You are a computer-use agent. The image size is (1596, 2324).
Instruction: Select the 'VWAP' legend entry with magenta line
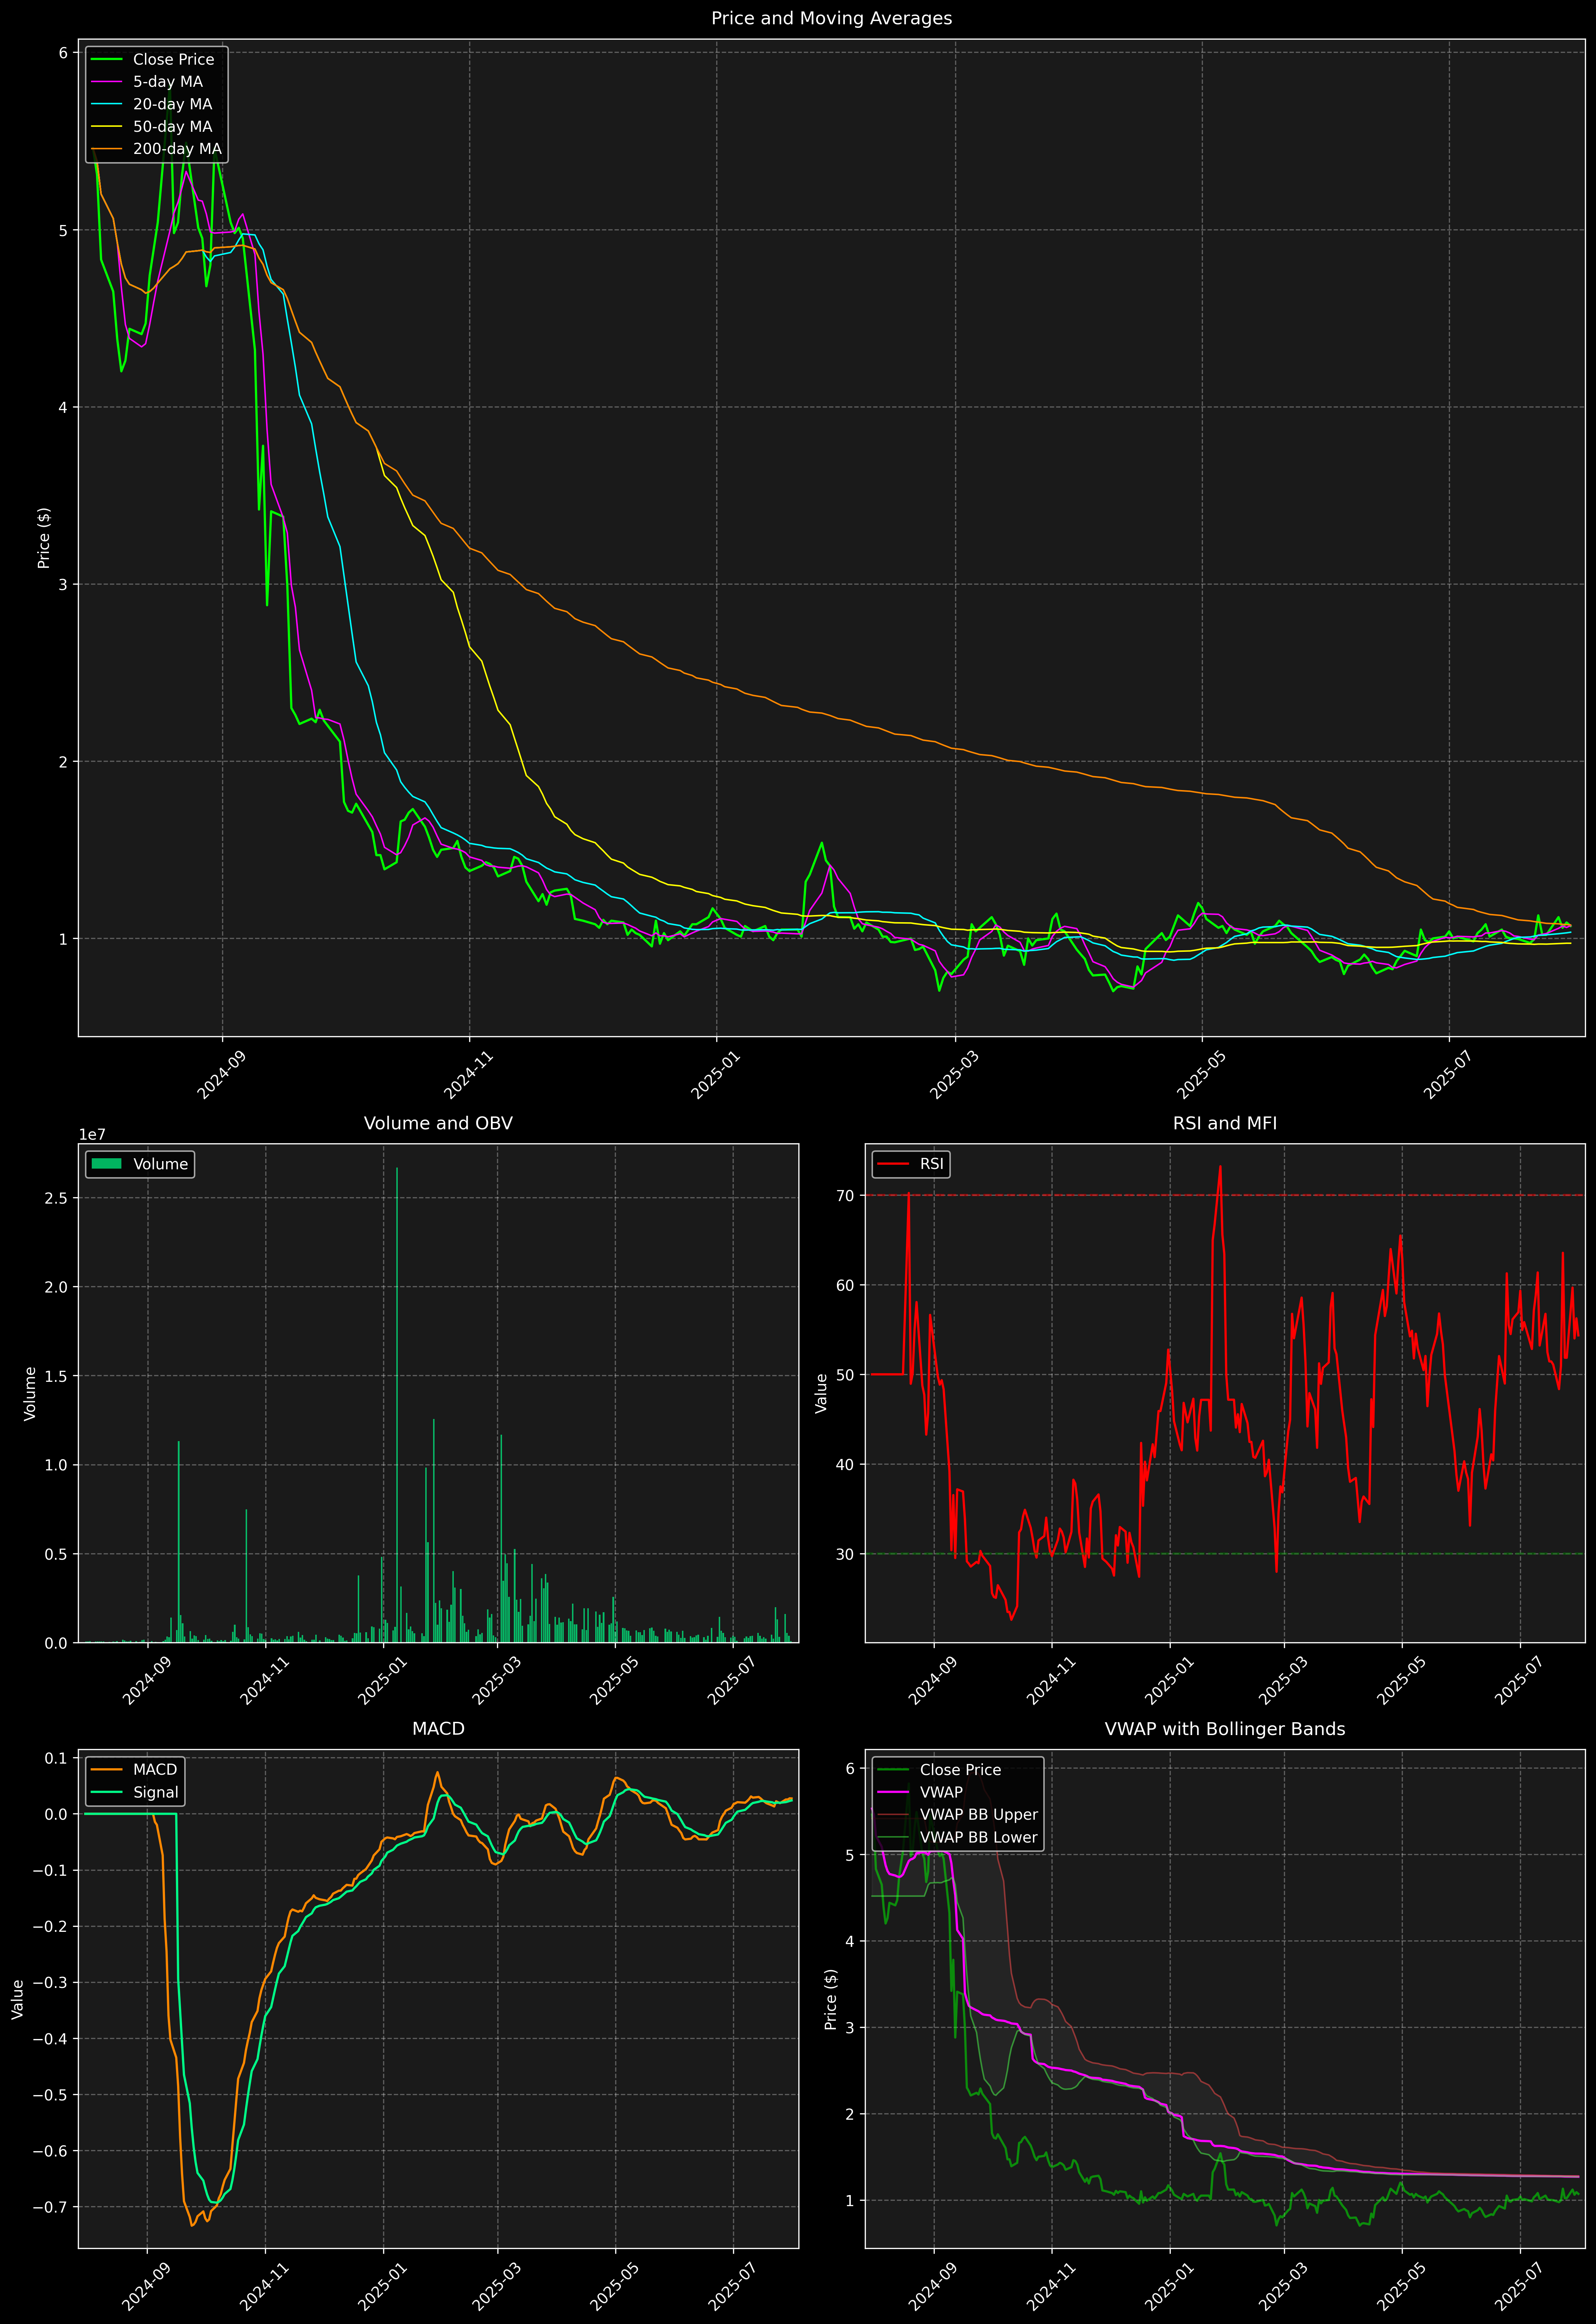pyautogui.click(x=921, y=1792)
